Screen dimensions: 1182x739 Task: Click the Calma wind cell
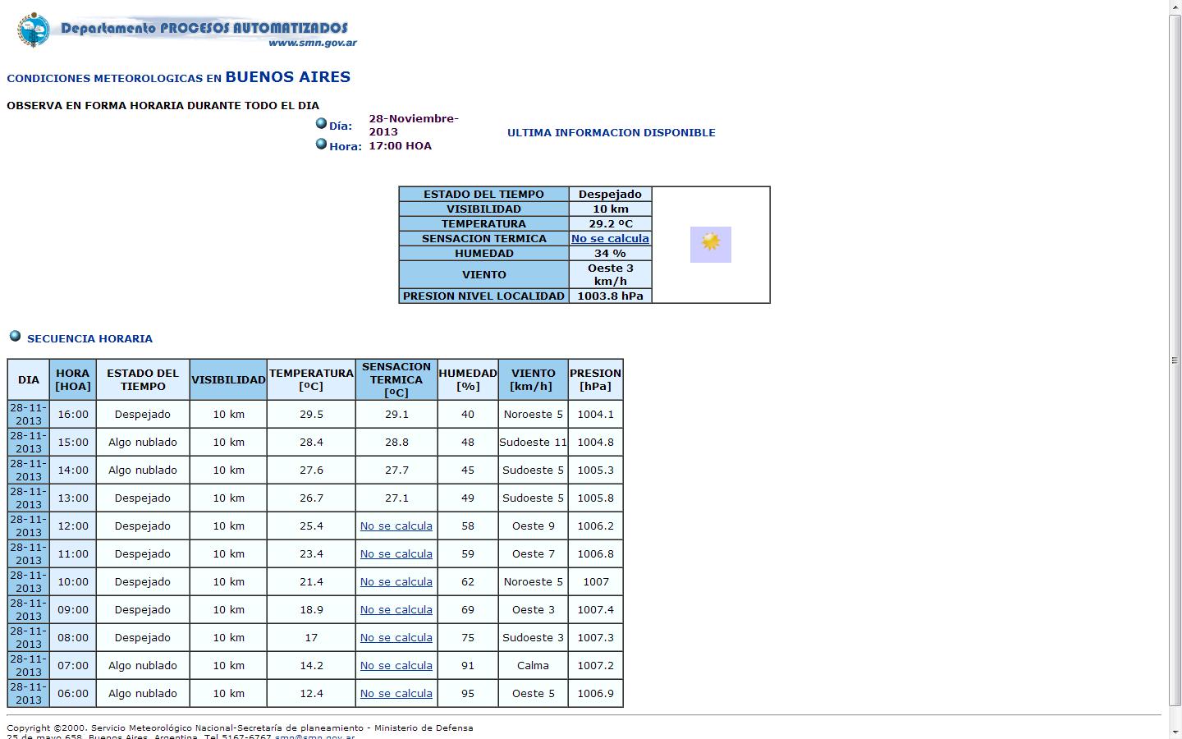pos(534,665)
